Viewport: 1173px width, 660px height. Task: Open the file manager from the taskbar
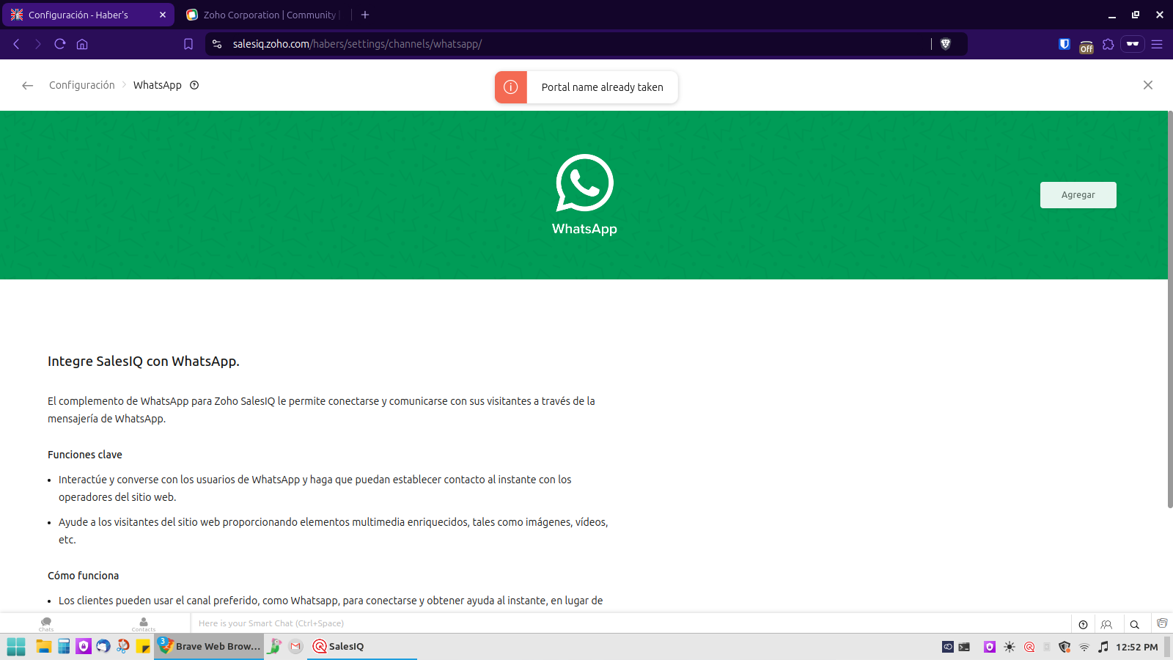44,646
